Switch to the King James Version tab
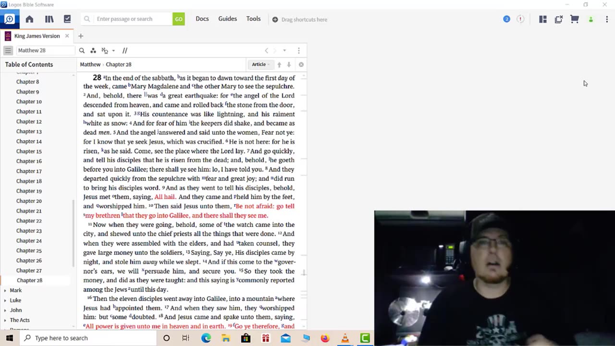The image size is (615, 346). point(37,36)
